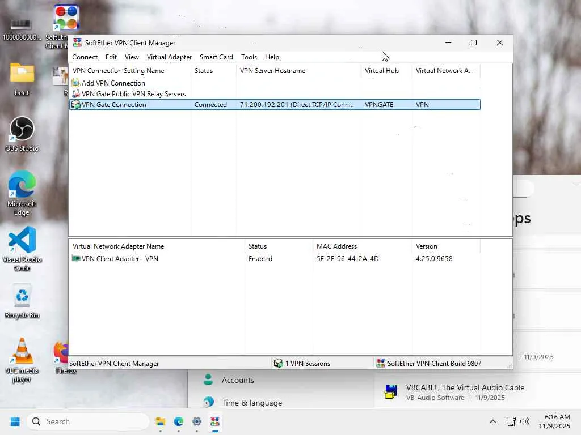Click the SoftEther build icon in status bar
The height and width of the screenshot is (435, 581).
click(381, 363)
